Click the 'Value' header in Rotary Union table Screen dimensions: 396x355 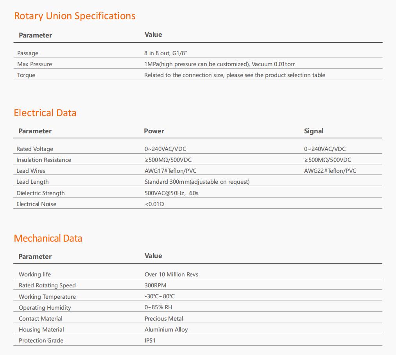click(153, 35)
